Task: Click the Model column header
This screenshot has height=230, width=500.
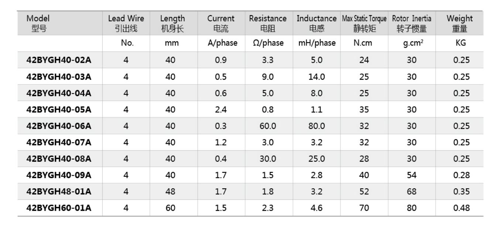Action: pos(38,23)
